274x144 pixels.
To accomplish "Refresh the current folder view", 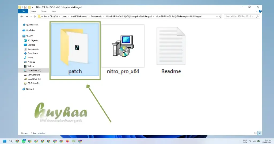I will coord(220,17).
